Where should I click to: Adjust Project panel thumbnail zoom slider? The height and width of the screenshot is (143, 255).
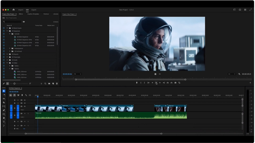point(14,83)
